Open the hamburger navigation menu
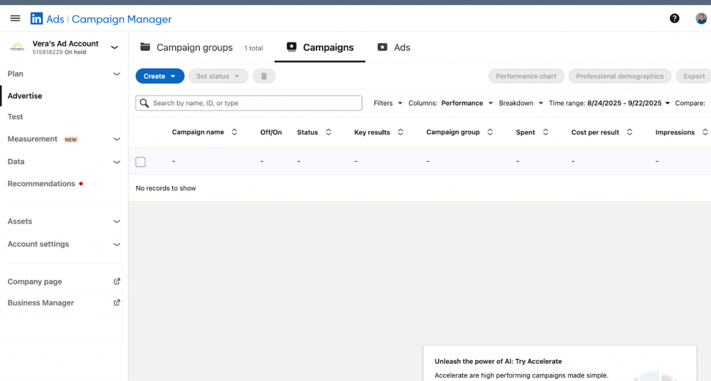Screen dimensions: 711x381 [x=15, y=19]
